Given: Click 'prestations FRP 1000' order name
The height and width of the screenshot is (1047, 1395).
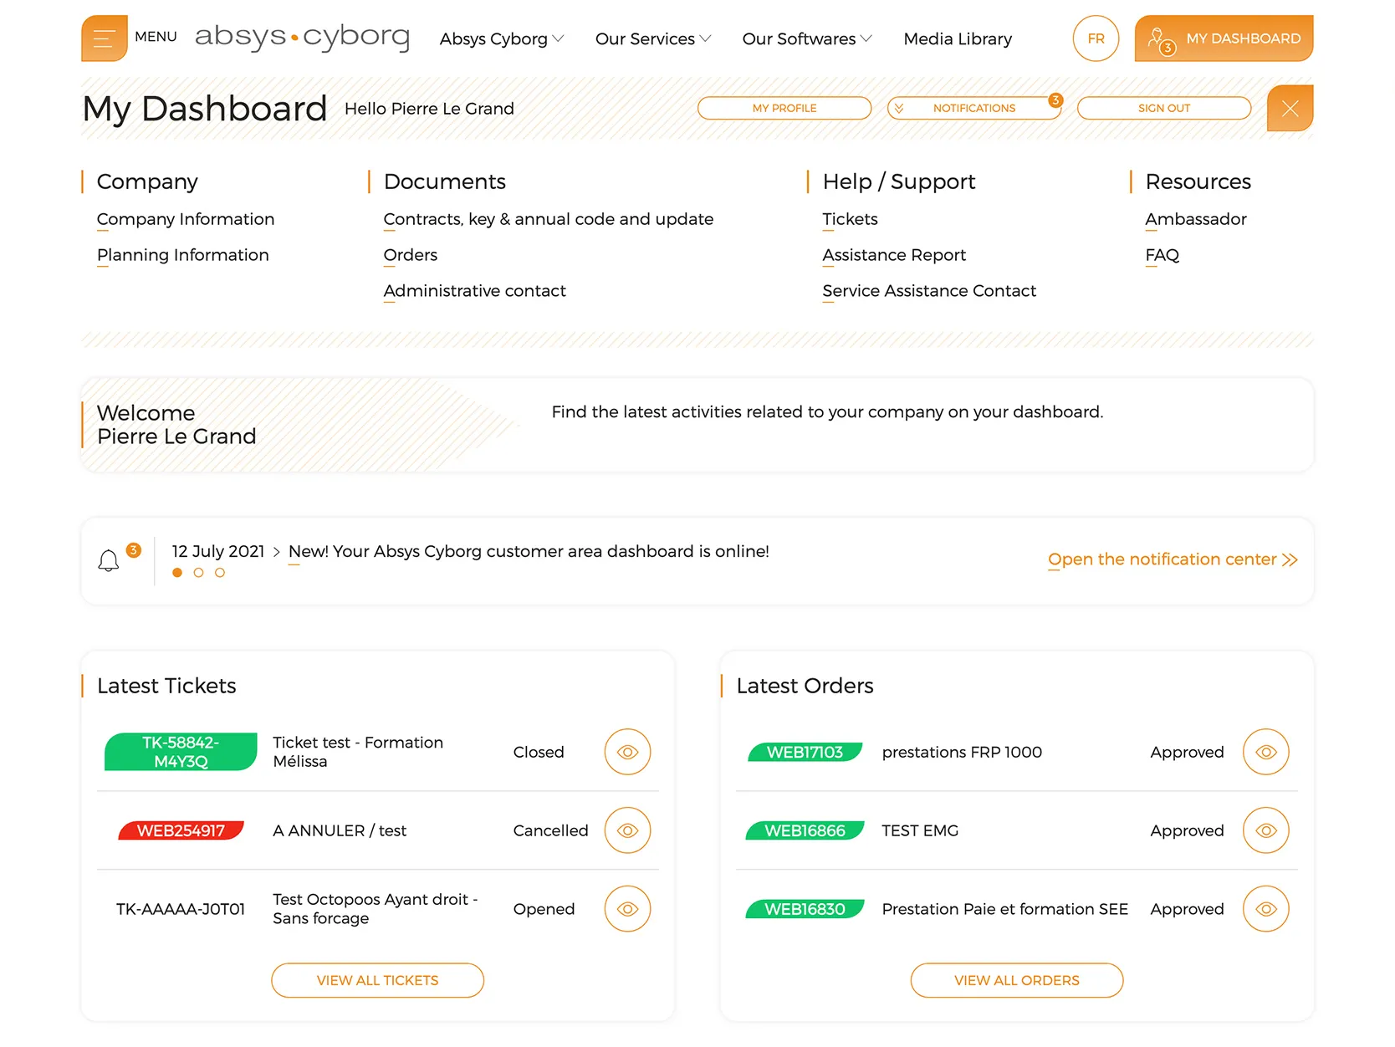Looking at the screenshot, I should point(962,752).
